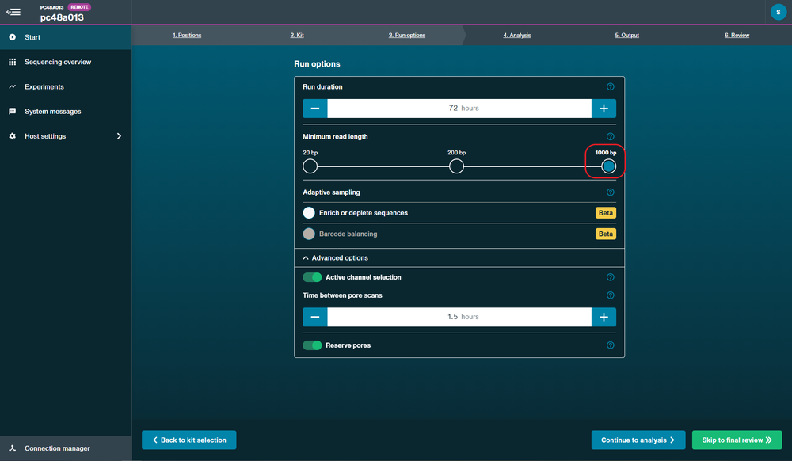Toggle Reserve pores switch
This screenshot has height=461, width=792.
click(312, 345)
